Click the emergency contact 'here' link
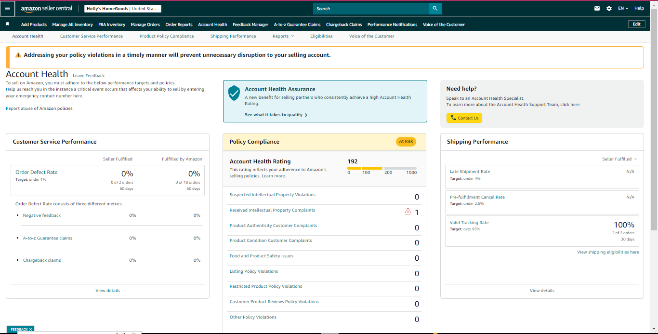Screen dimensions: 658x334 78,96
